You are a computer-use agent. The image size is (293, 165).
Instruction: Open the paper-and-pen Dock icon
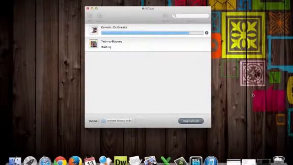136,161
